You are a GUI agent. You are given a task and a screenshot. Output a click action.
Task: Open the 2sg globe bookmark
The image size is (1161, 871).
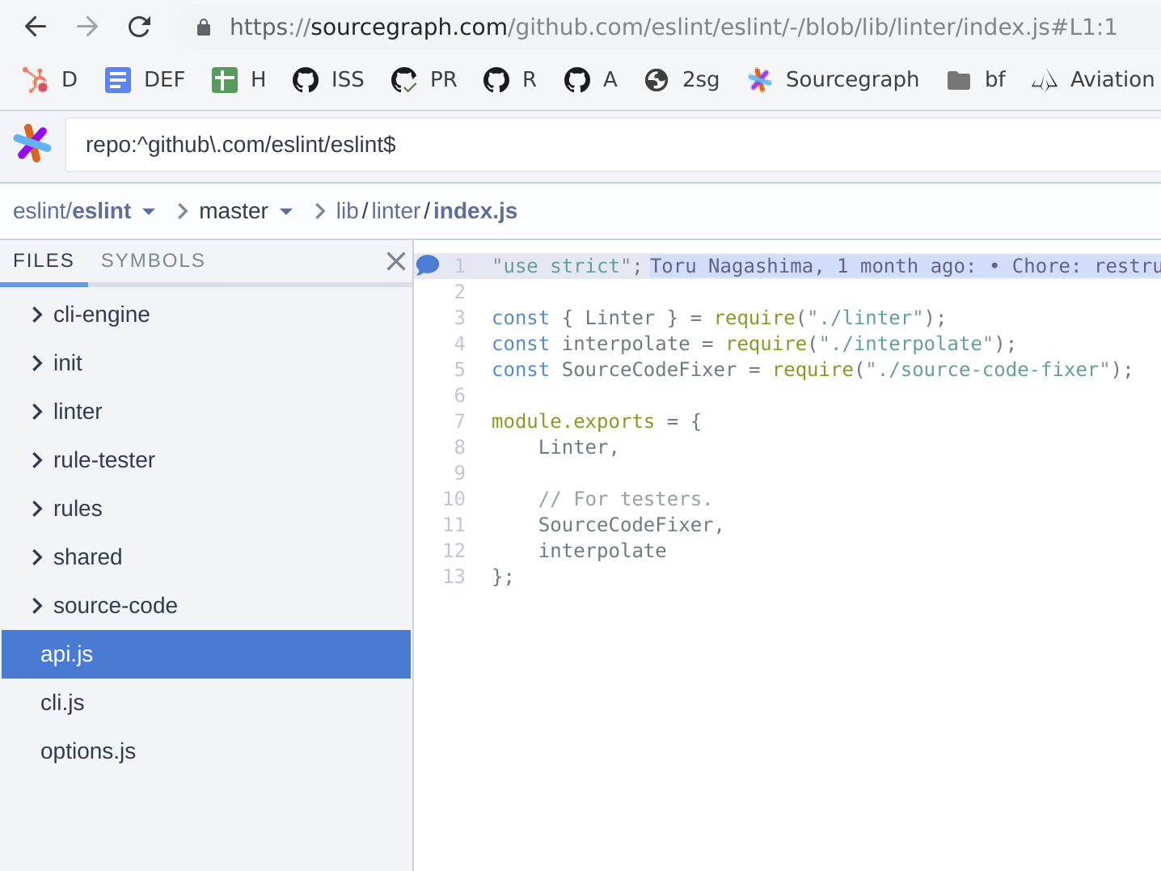pos(682,79)
